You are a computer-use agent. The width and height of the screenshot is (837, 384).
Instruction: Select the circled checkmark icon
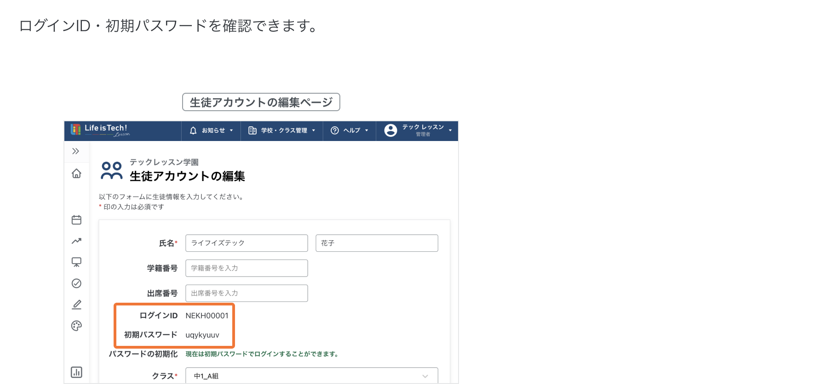click(76, 283)
